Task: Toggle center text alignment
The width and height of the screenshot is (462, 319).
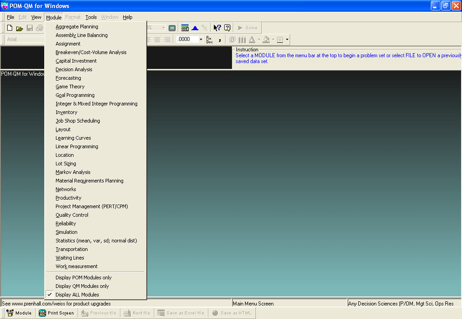Action: coord(157,40)
